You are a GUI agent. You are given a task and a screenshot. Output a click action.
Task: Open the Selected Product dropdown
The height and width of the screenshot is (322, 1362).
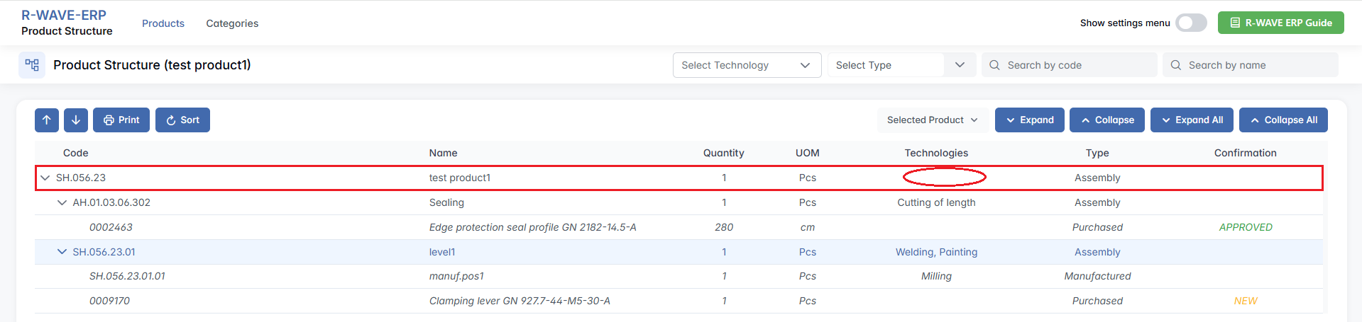click(932, 120)
